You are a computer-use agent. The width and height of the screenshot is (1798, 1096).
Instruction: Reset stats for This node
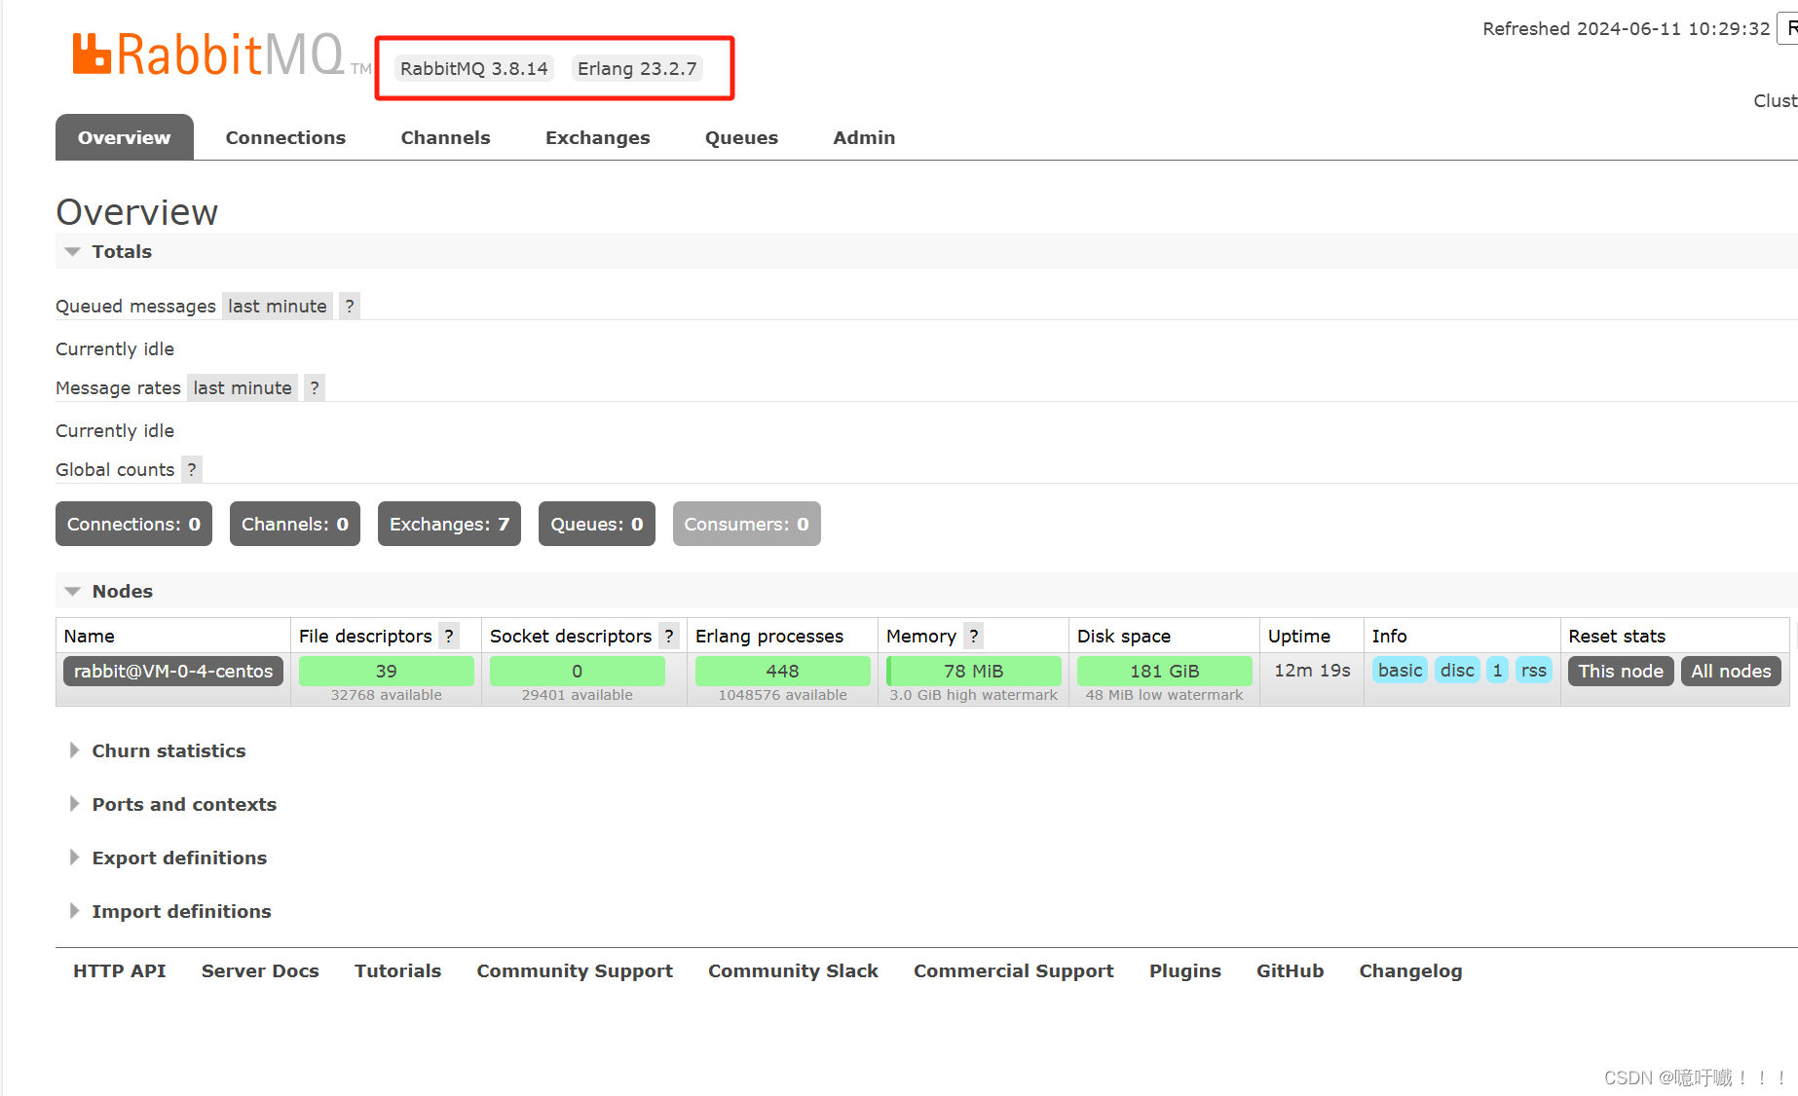[x=1621, y=671]
